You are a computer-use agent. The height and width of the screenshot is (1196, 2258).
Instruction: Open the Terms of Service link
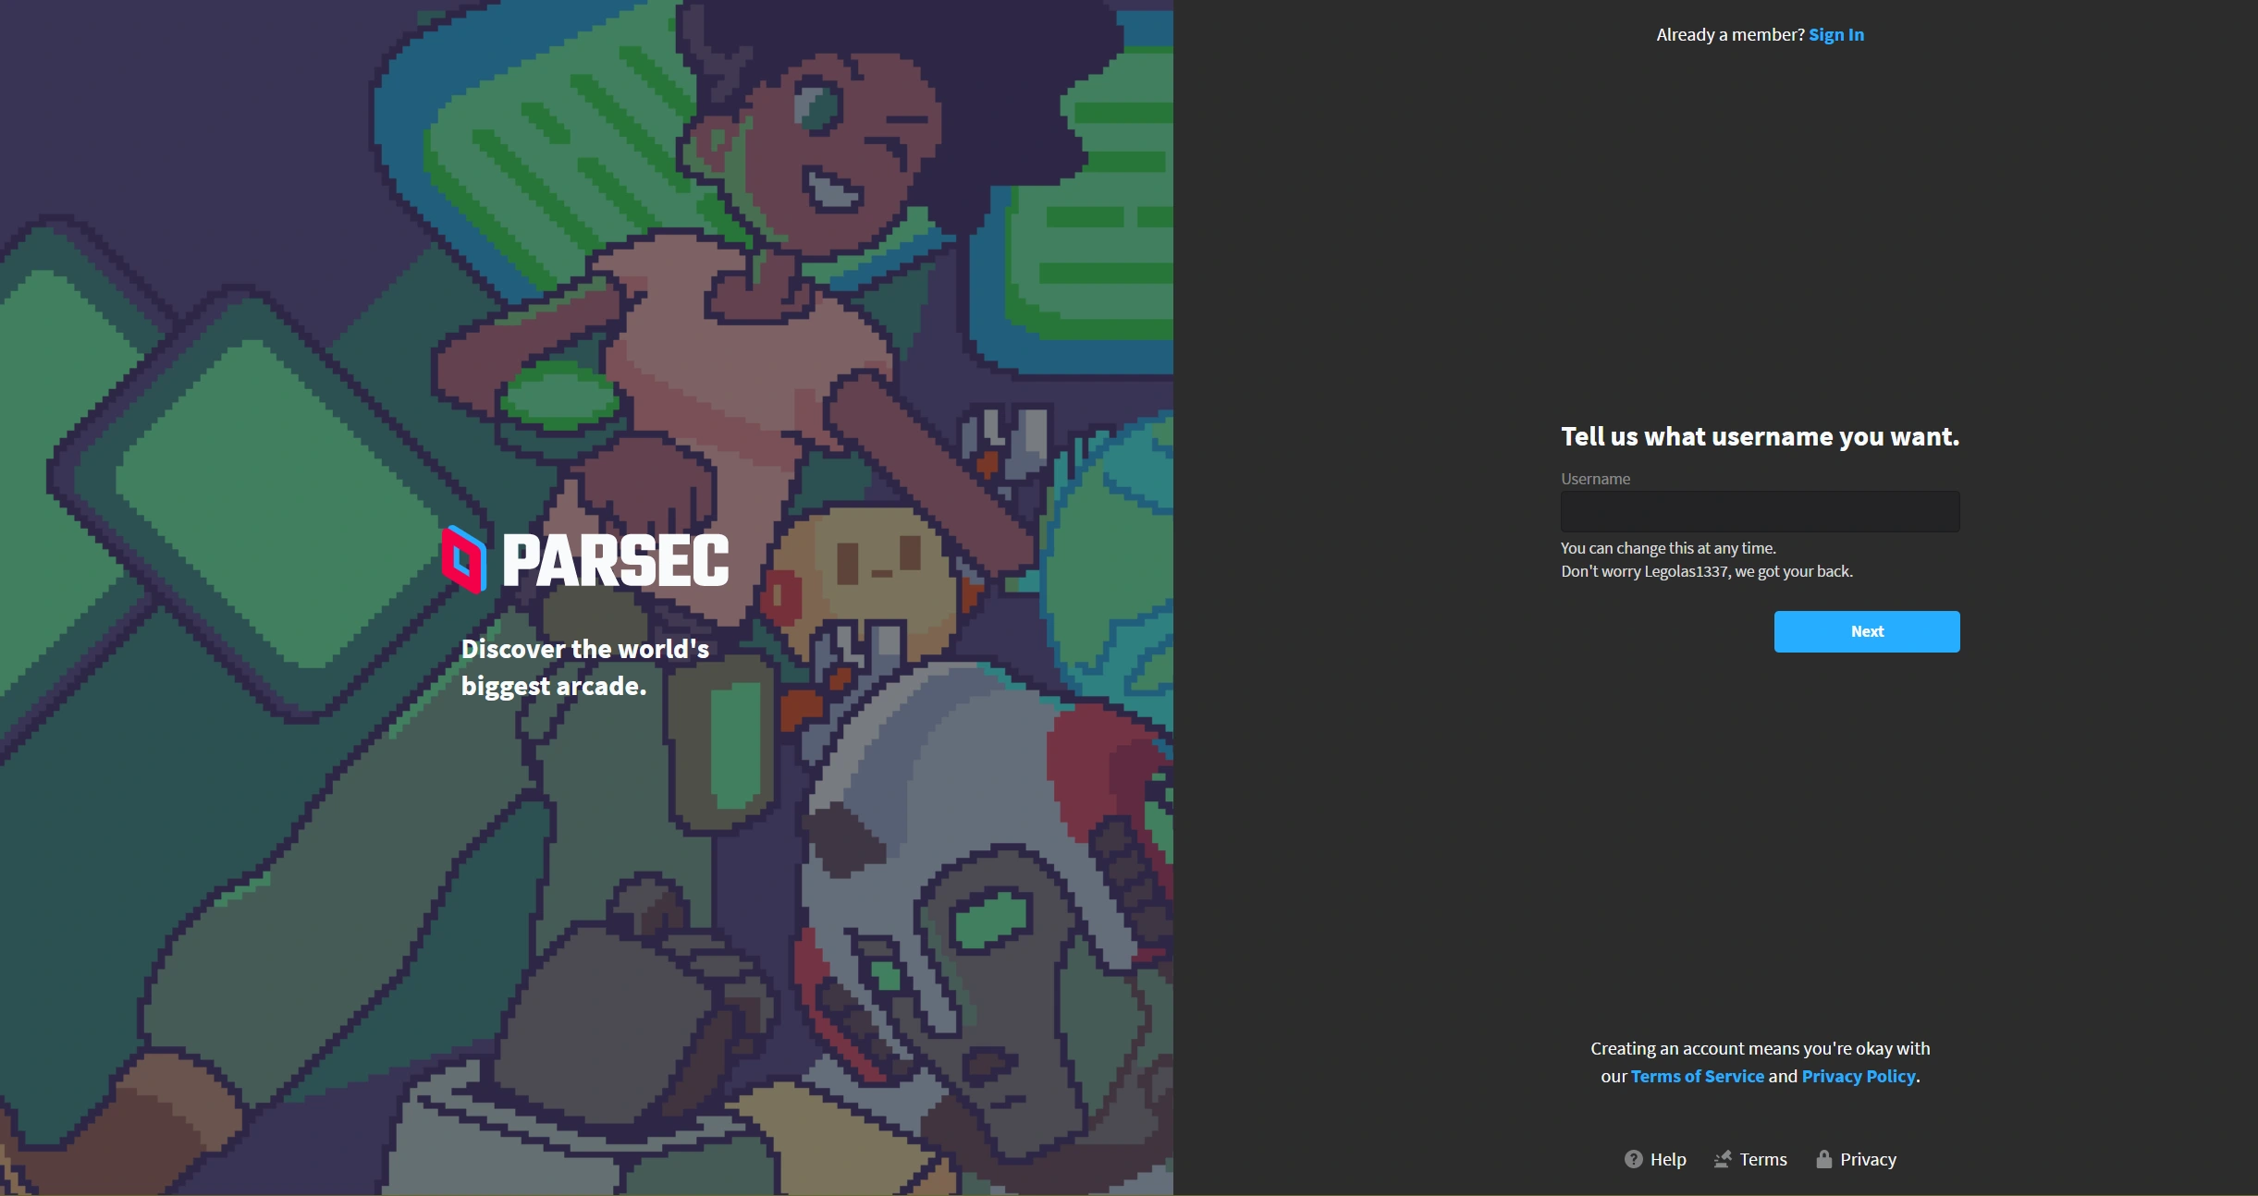click(1697, 1076)
